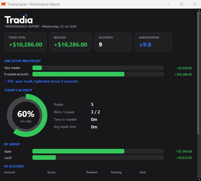The image size is (201, 181).
Task: Click the Lucid group bar
Action: (98, 157)
